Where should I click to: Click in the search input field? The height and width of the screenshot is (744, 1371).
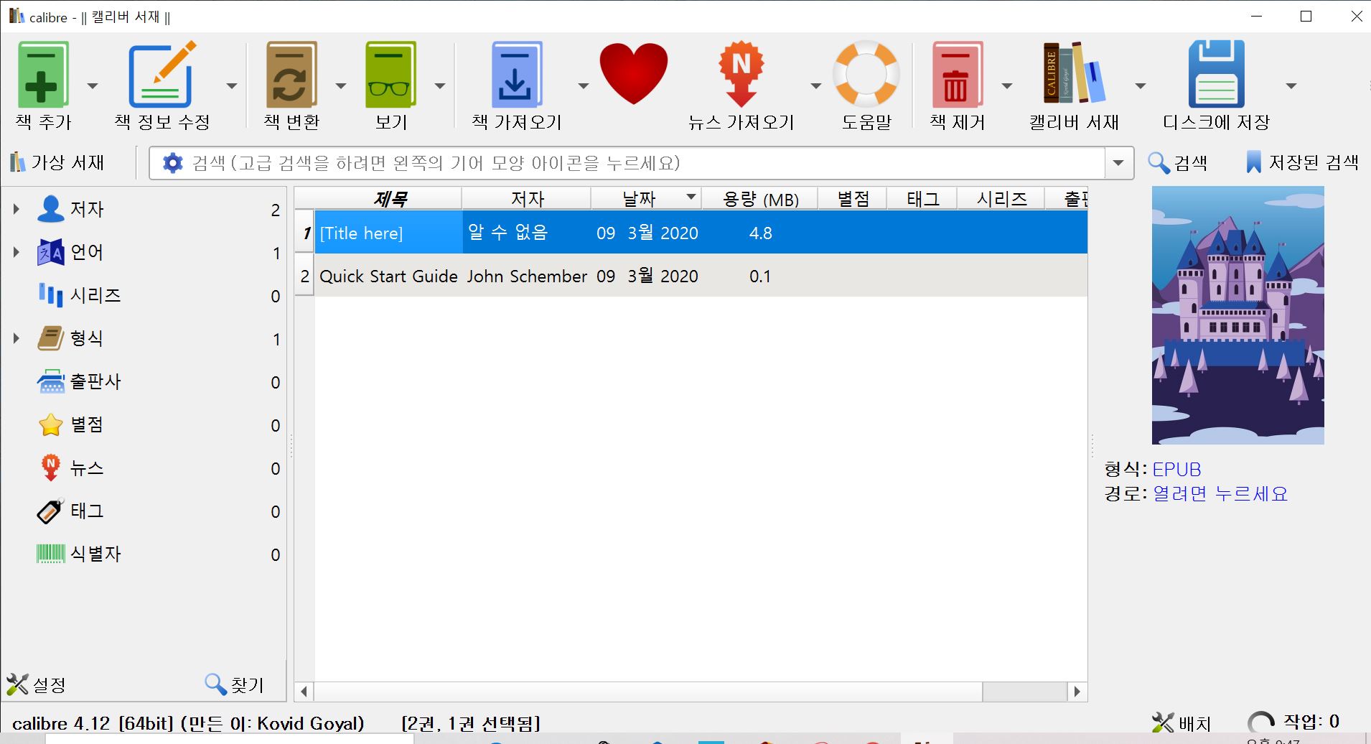642,163
